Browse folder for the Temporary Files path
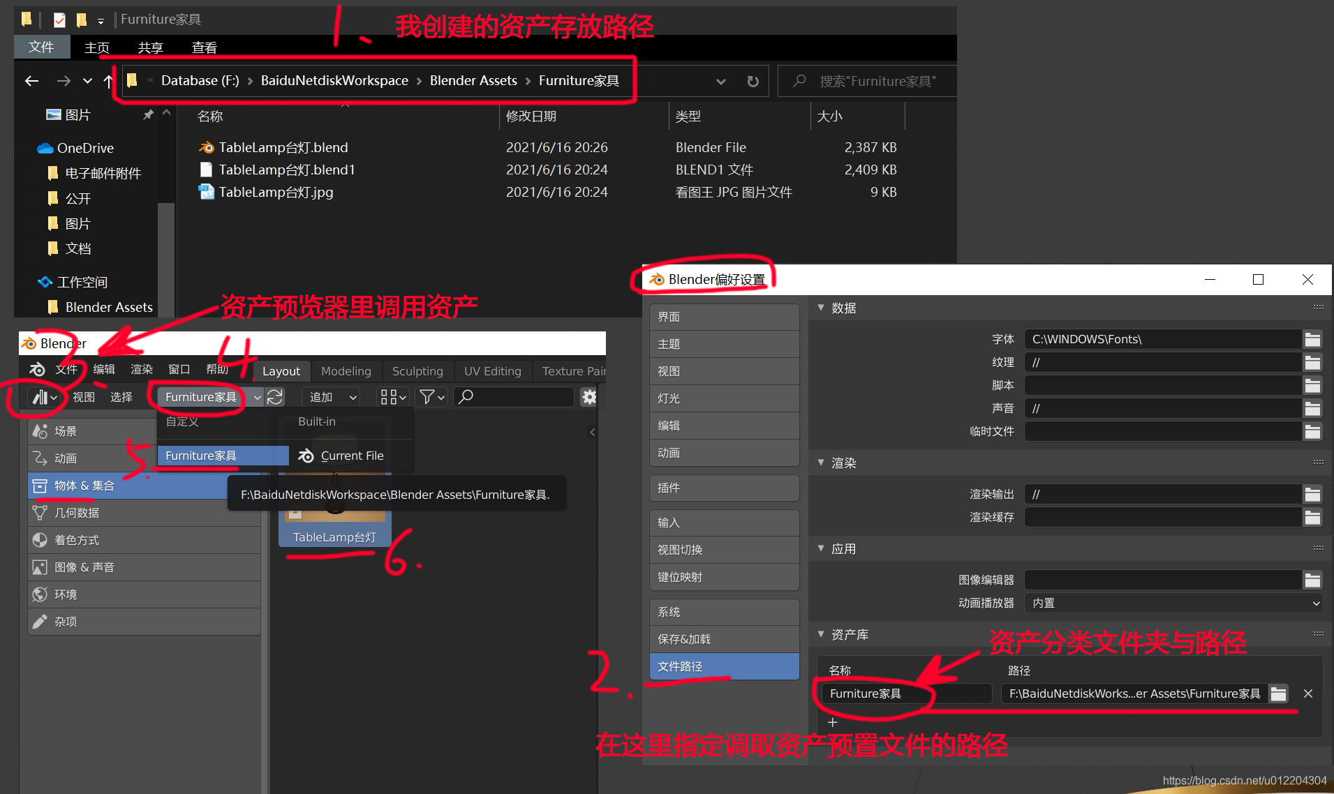The height and width of the screenshot is (794, 1334). pyautogui.click(x=1312, y=431)
